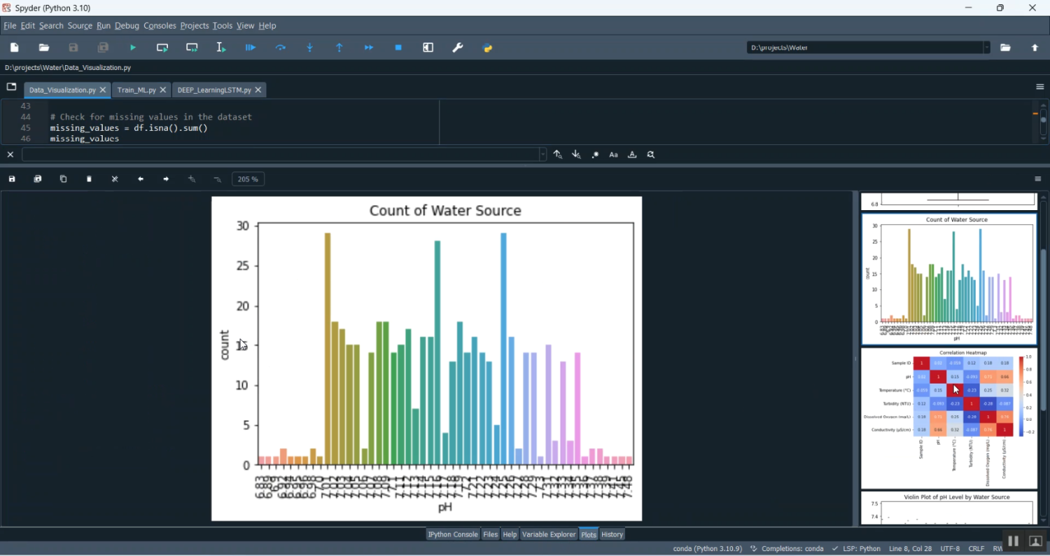The image size is (1050, 556).
Task: Click the Debug file icon
Action: [251, 48]
